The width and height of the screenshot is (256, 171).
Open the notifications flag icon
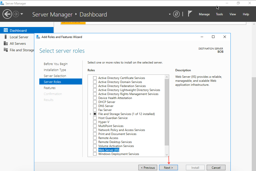[x=190, y=13]
